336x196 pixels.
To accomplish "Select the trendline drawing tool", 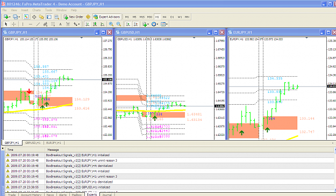I will pyautogui.click(x=38, y=24).
